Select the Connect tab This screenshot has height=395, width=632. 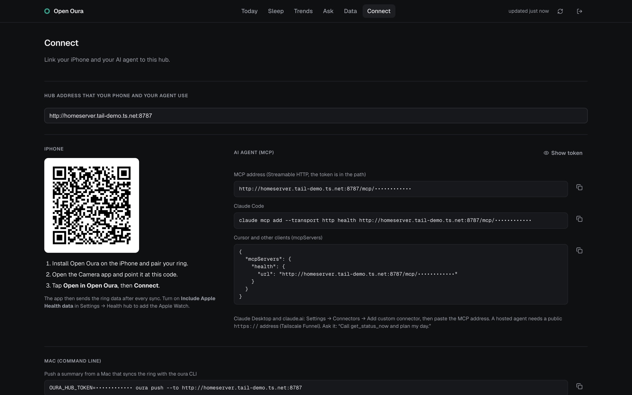[x=379, y=11]
